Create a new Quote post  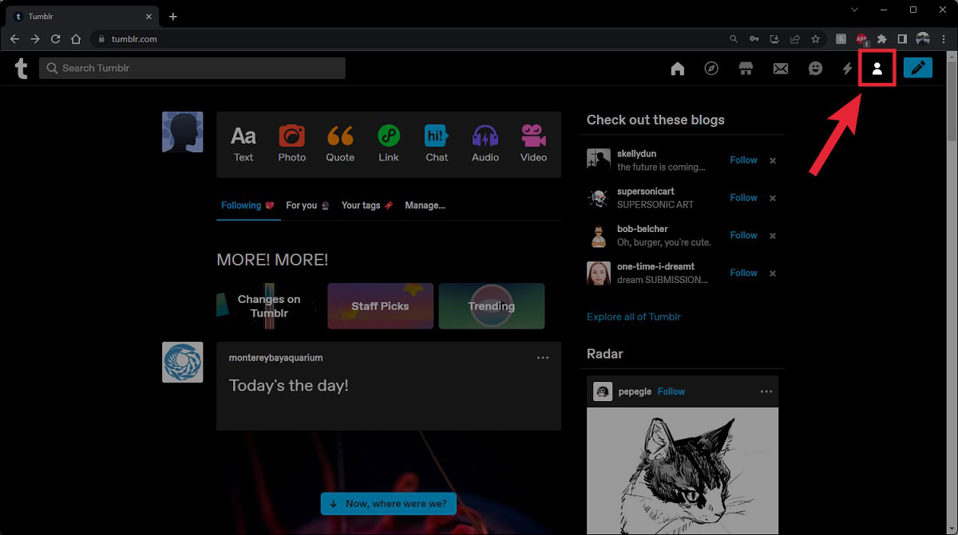[x=340, y=144]
